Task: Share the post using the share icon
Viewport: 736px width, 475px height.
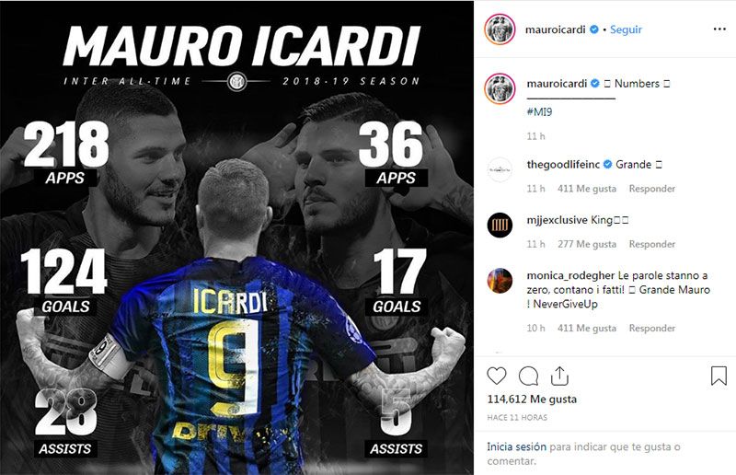Action: 559,377
